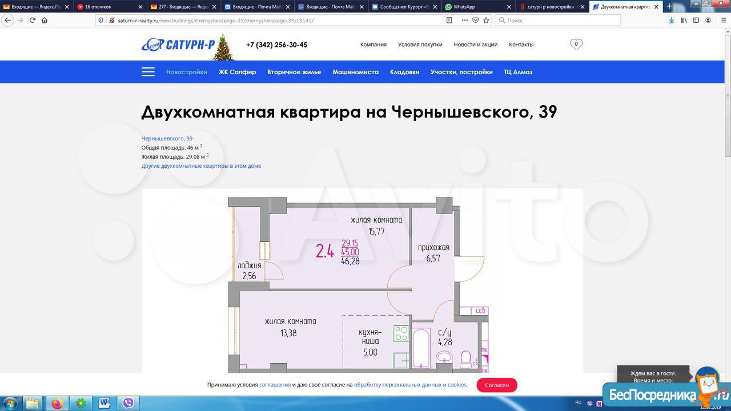The width and height of the screenshot is (731, 411).
Task: Open the hamburger menu in blue navigation bar
Action: coord(148,72)
